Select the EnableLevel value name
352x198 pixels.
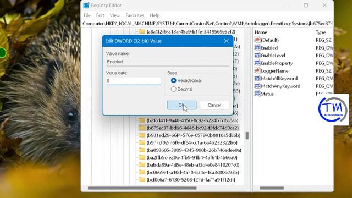click(x=273, y=55)
